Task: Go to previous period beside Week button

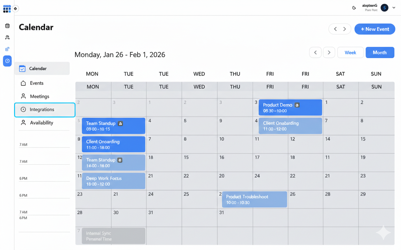Action: (315, 52)
